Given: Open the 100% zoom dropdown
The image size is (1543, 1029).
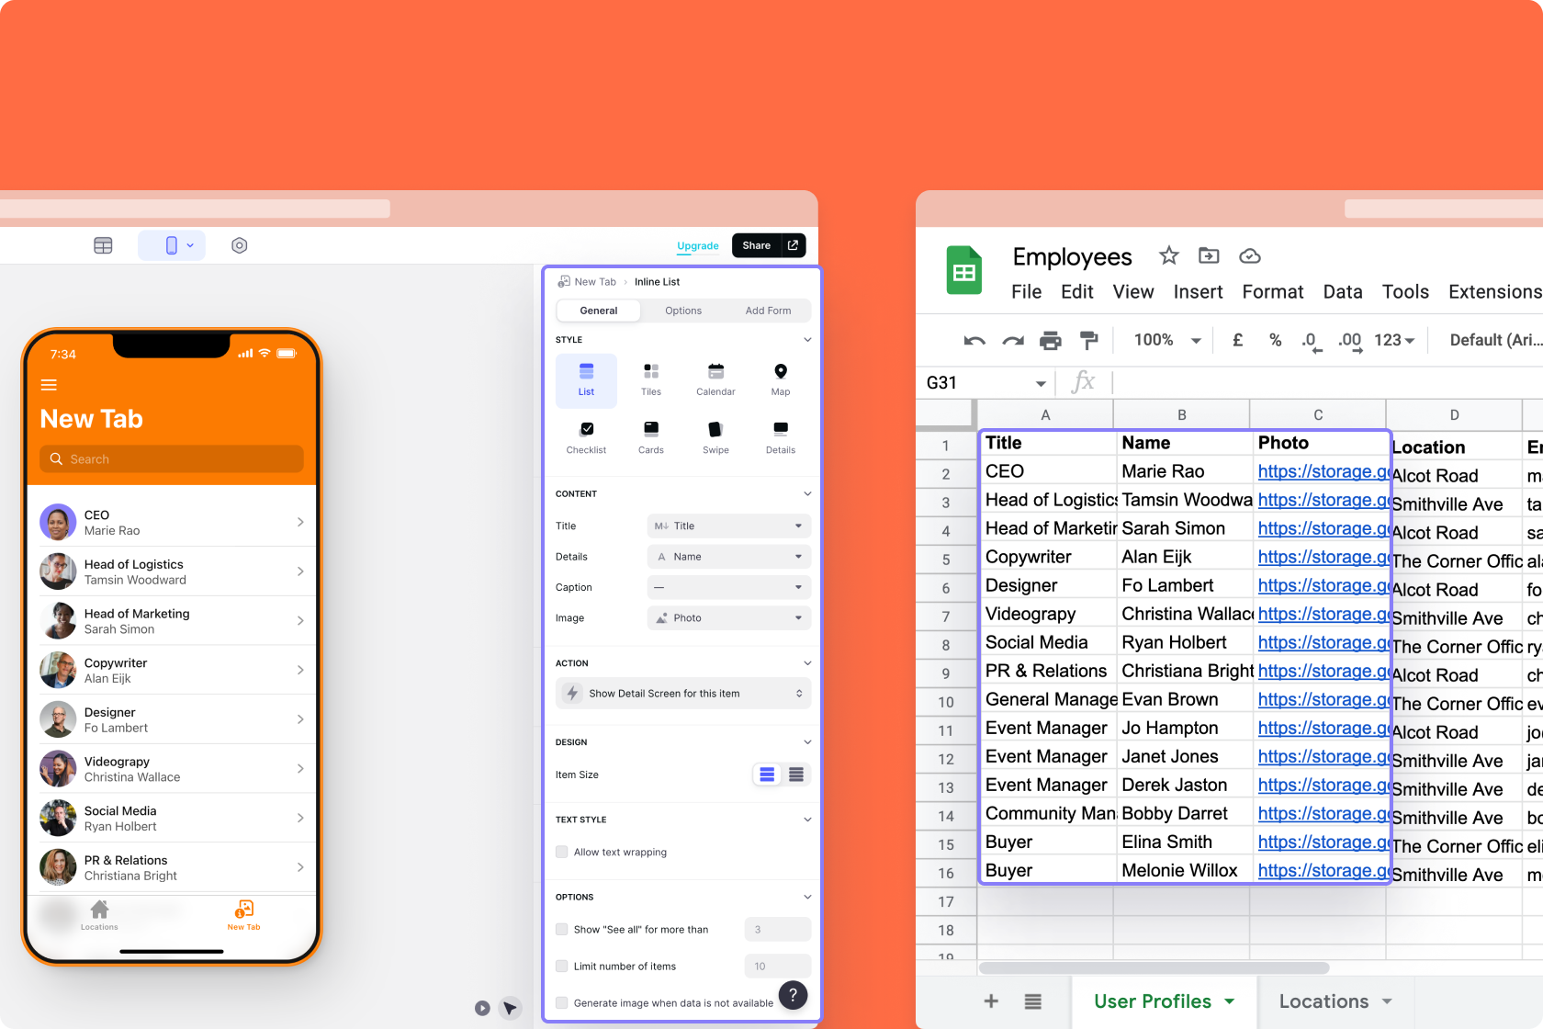Looking at the screenshot, I should 1166,341.
